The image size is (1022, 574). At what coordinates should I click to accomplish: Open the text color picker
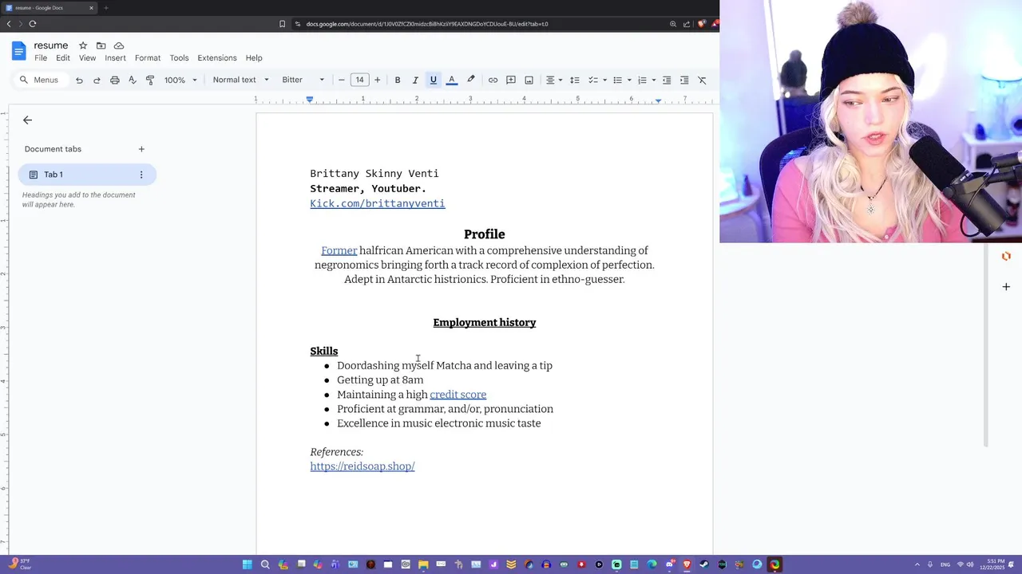click(x=452, y=80)
